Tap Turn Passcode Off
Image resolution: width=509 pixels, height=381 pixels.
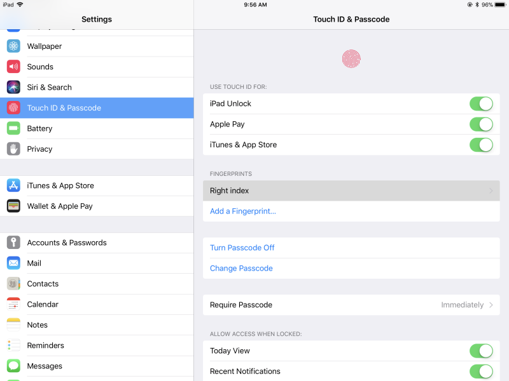242,248
